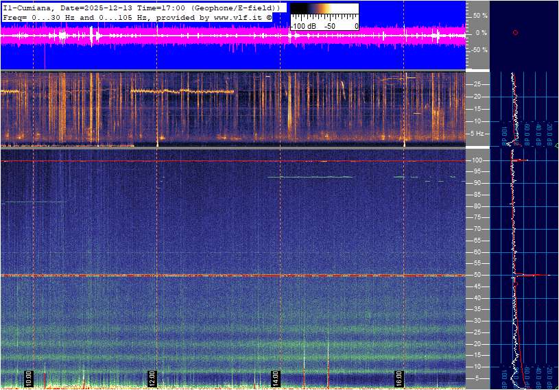Select the 12:00 time marker
Image resolution: width=559 pixels, height=390 pixels.
coord(152,378)
